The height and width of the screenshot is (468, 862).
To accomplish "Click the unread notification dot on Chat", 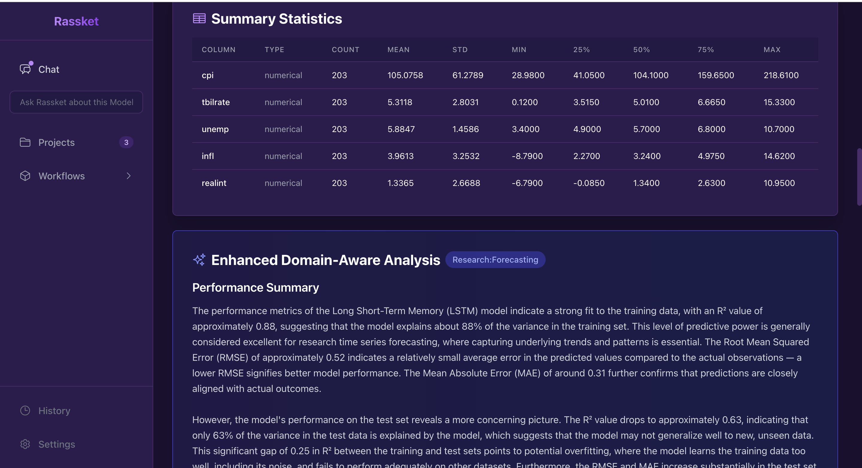I will [31, 63].
